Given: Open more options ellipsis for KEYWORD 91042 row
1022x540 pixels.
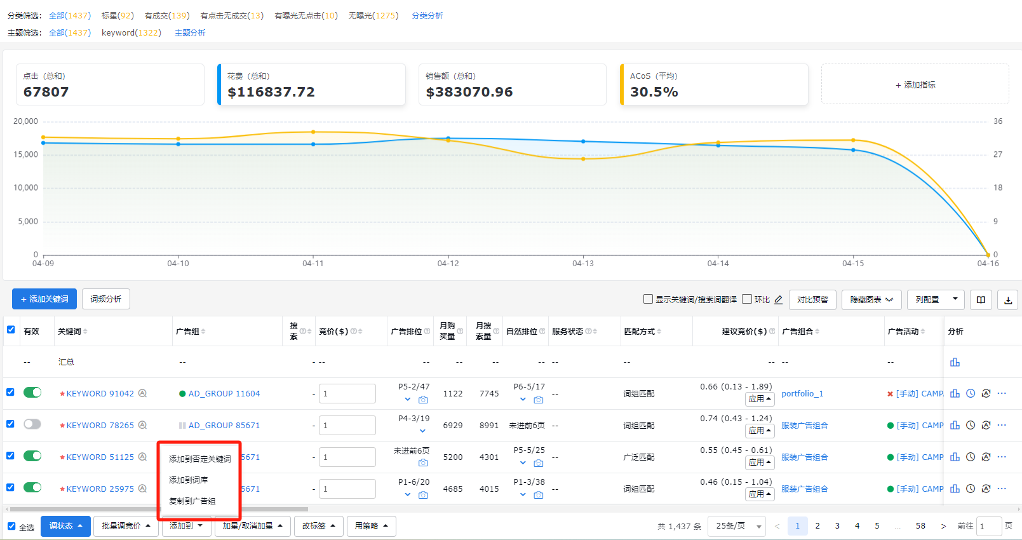Looking at the screenshot, I should (x=1002, y=393).
